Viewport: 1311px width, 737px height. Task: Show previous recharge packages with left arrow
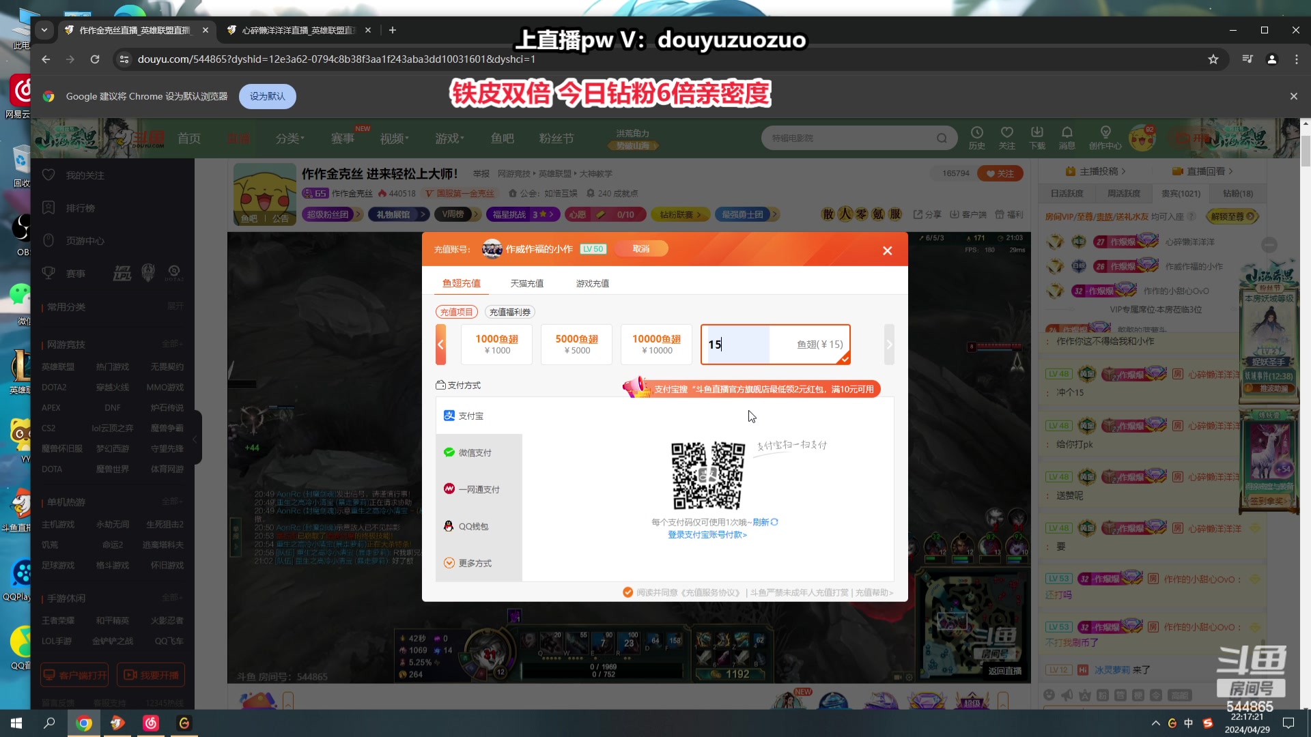440,345
